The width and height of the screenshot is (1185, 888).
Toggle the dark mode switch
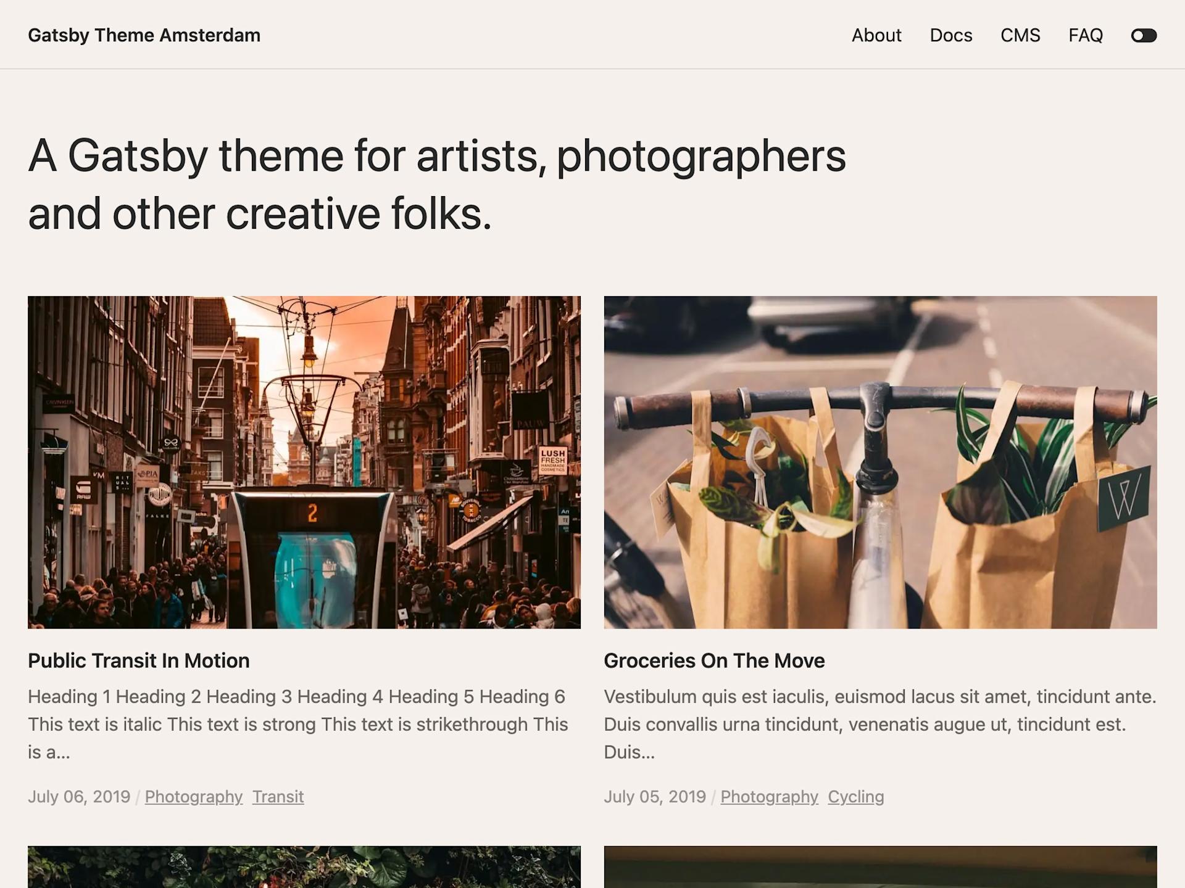point(1143,36)
